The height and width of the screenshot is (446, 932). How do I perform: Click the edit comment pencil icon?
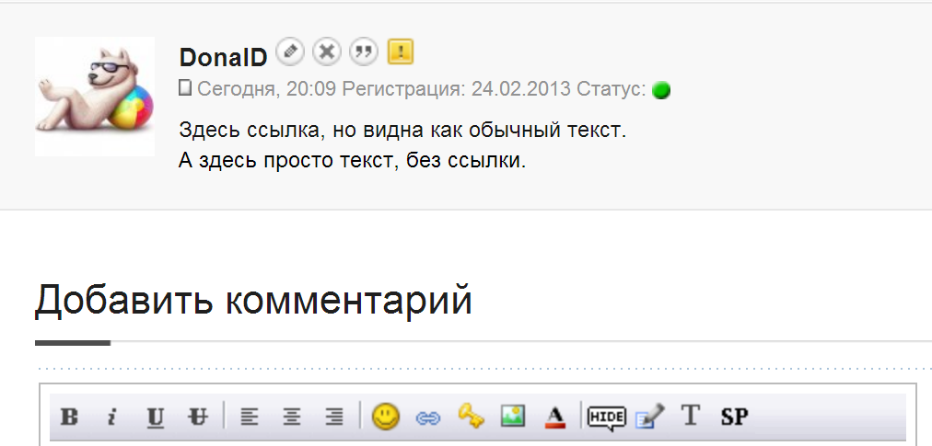tap(290, 52)
